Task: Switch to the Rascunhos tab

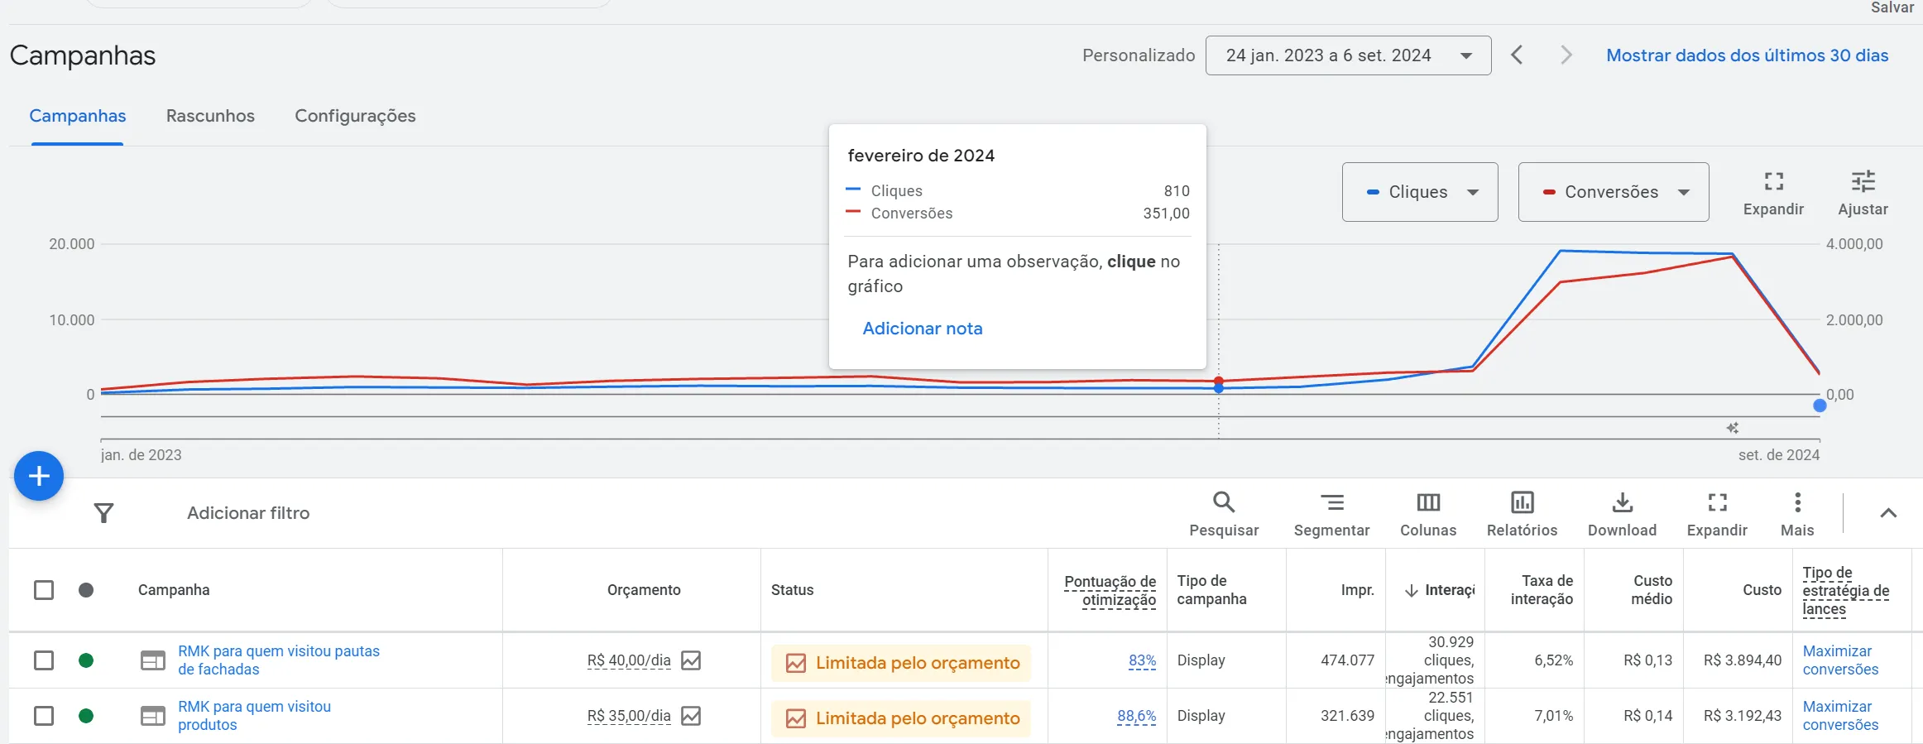Action: [210, 116]
